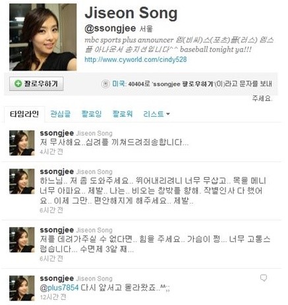This screenshot has width=288, height=305.
Task: Click the 12시간 전 tweet timestamp
Action: [x=53, y=297]
